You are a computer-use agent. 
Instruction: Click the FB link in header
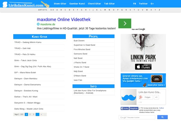(x=135, y=4)
